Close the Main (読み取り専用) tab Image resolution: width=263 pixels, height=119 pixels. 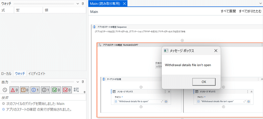(124, 4)
